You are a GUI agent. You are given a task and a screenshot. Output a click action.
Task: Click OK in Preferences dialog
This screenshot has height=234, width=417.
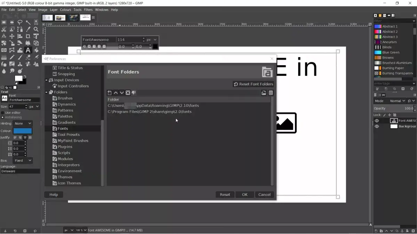(x=245, y=194)
